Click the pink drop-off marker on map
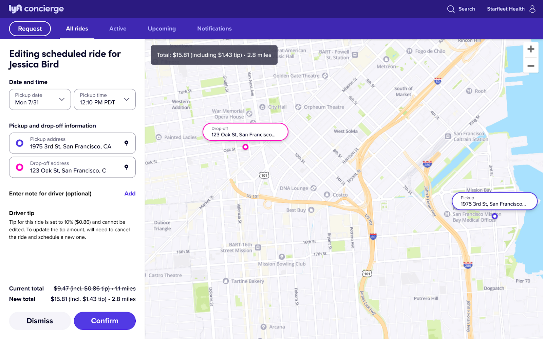 pos(245,147)
